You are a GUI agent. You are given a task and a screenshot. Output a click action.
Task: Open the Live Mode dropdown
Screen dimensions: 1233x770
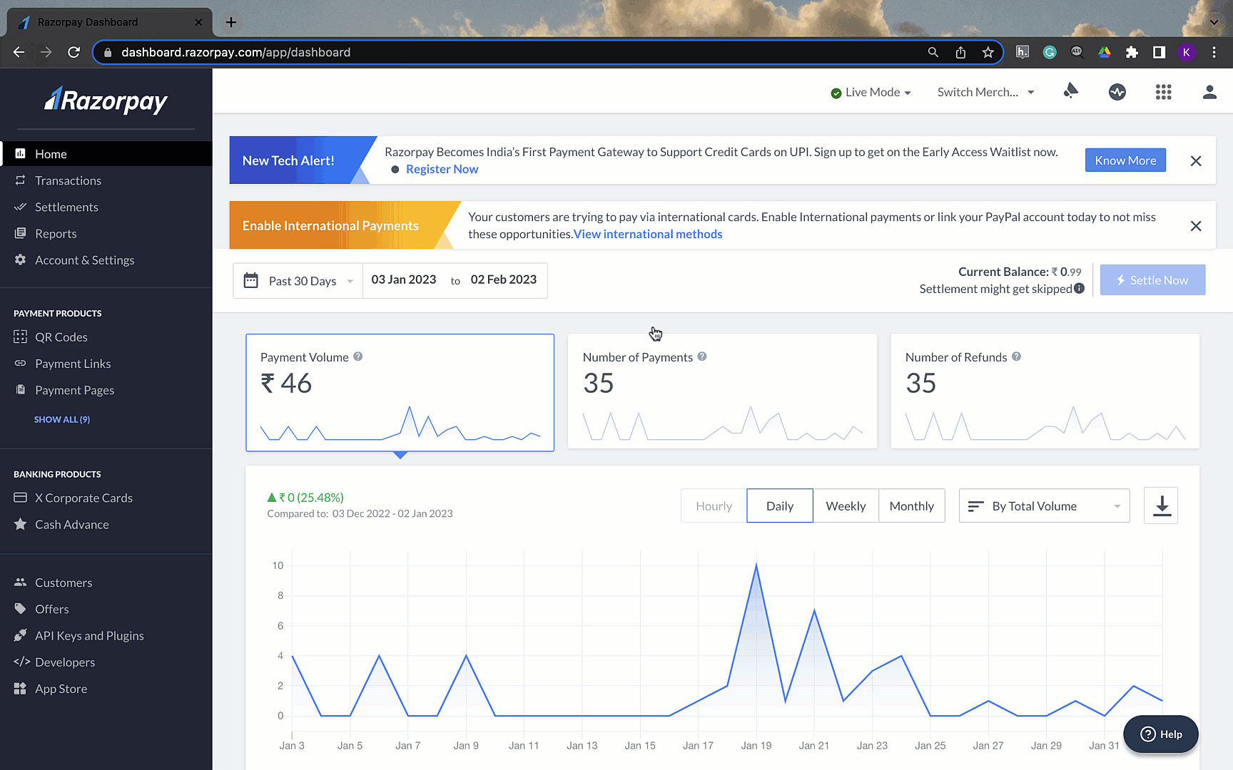(871, 92)
